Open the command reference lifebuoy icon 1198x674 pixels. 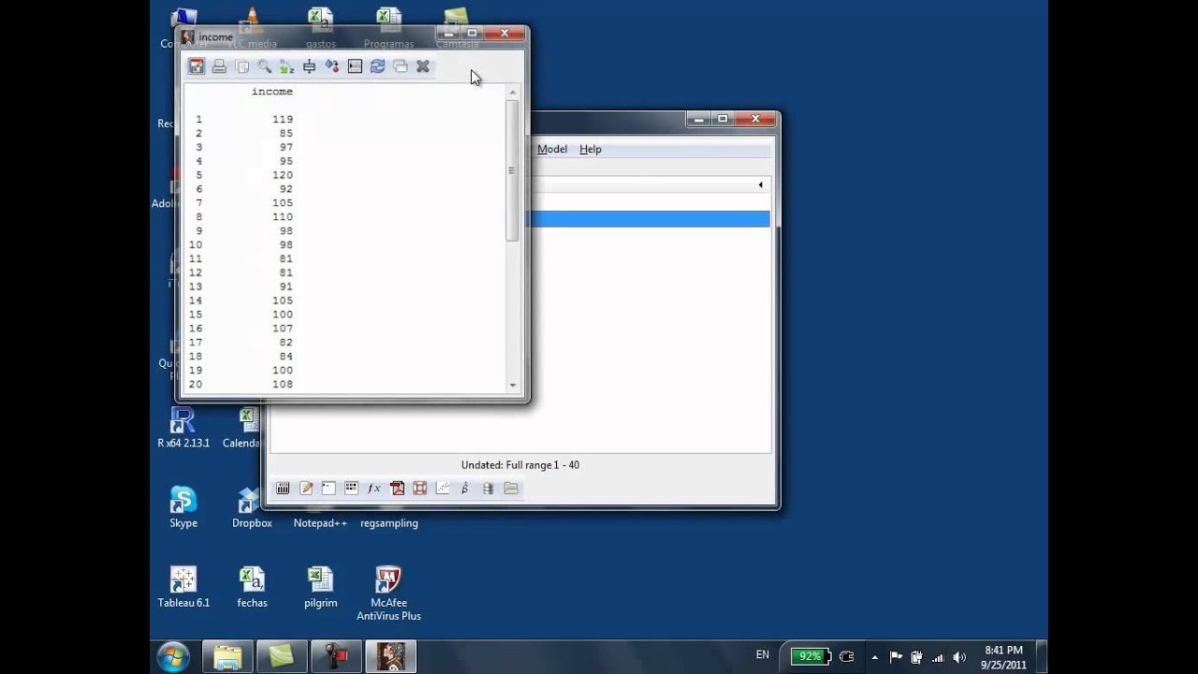[x=419, y=488]
